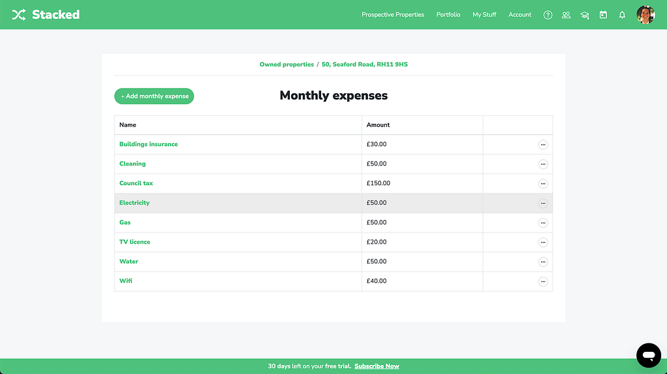This screenshot has width=667, height=374.
Task: Open options menu for Water row
Action: click(x=543, y=262)
